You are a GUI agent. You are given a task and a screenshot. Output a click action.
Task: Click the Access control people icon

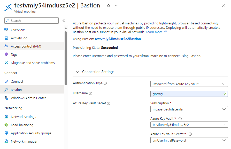pyautogui.click(x=6, y=46)
